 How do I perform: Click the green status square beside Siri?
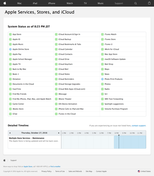click(x=102, y=94)
